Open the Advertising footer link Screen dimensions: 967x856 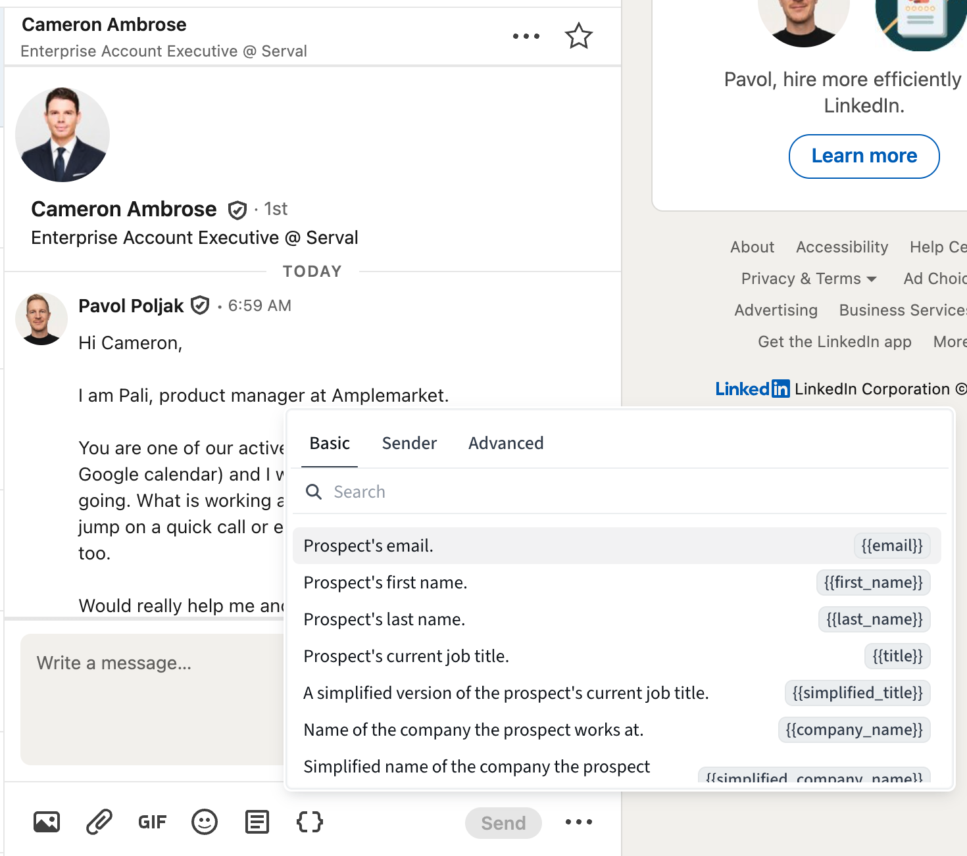(776, 310)
